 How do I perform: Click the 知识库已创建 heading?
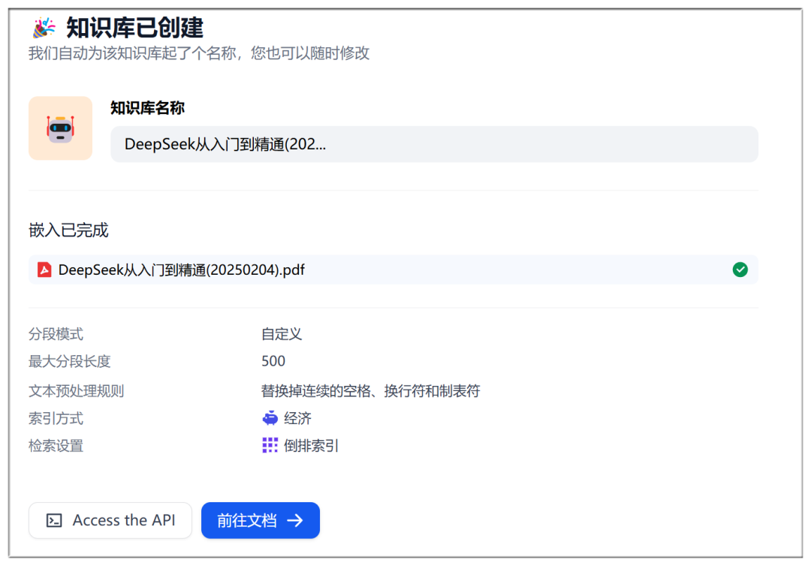[x=135, y=27]
